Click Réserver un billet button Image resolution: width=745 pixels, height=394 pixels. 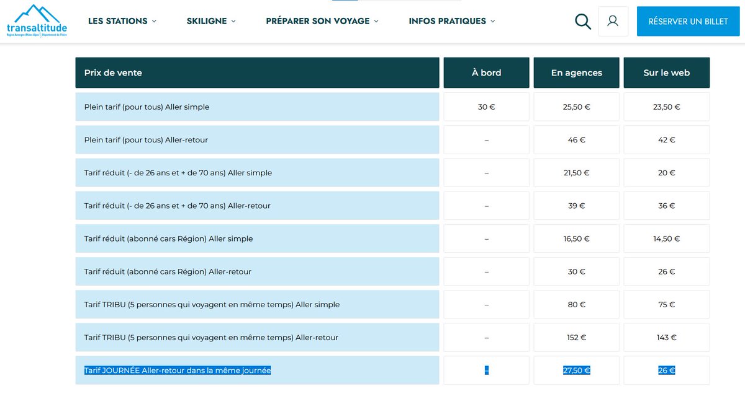click(688, 22)
